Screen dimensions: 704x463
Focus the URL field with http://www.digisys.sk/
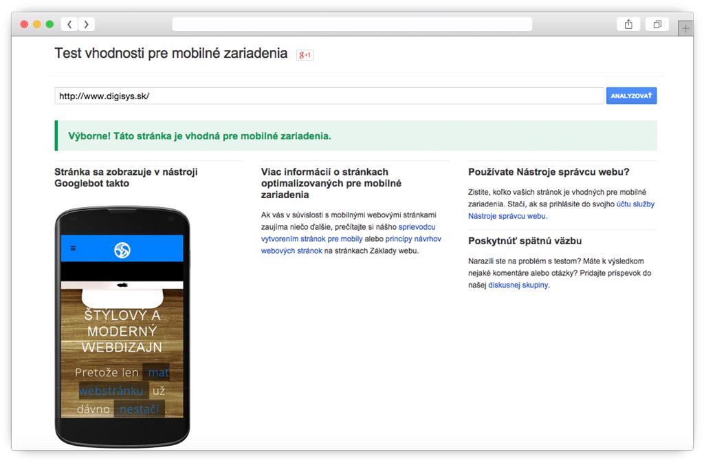click(329, 96)
